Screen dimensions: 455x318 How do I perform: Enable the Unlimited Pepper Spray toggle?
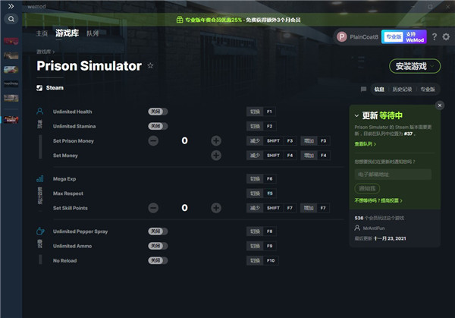pyautogui.click(x=158, y=231)
